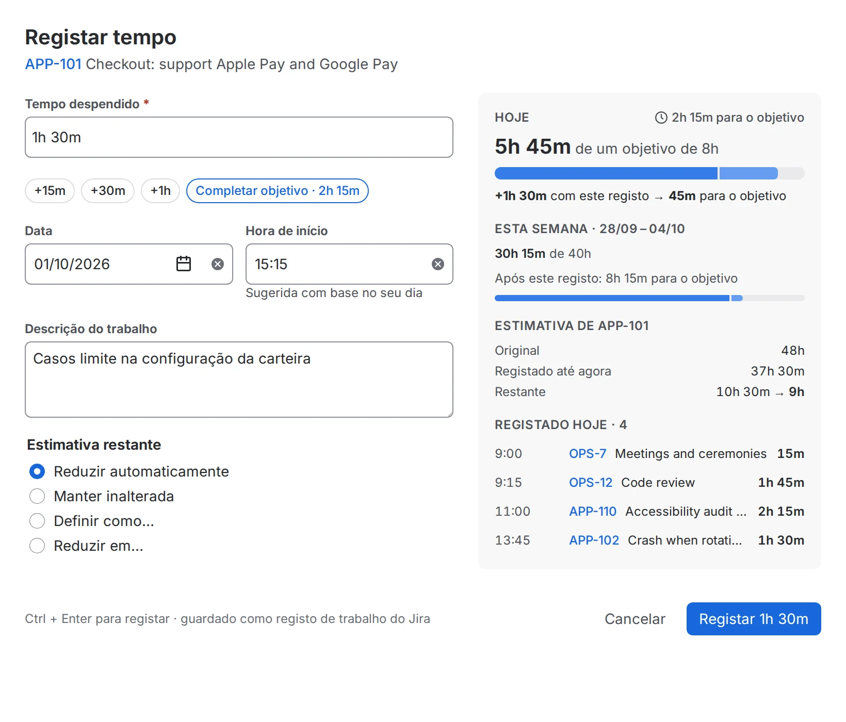Click the daily goal progress bar
Viewport: 846px width, 722px height.
click(649, 173)
